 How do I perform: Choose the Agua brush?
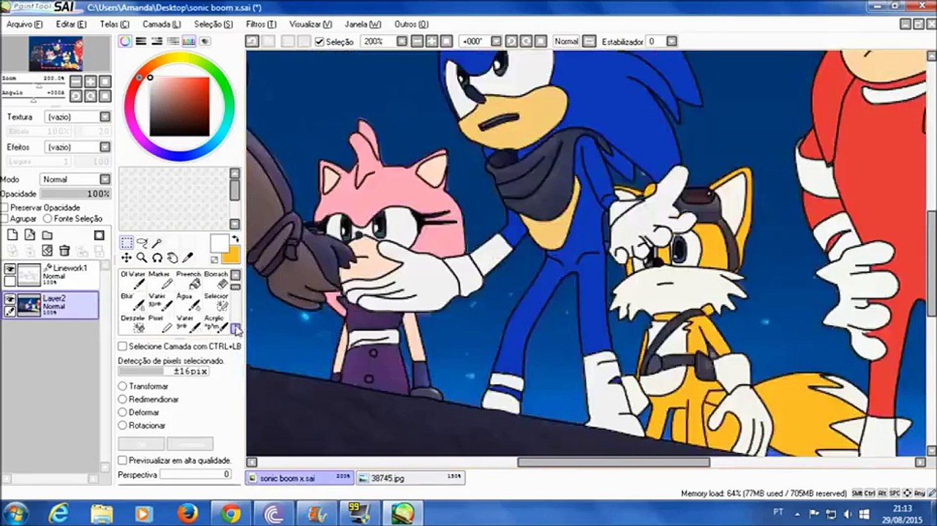(188, 302)
